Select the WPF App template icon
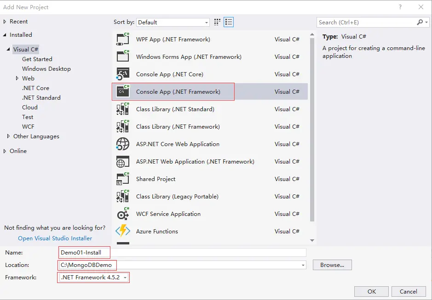This screenshot has width=432, height=300. coord(122,40)
